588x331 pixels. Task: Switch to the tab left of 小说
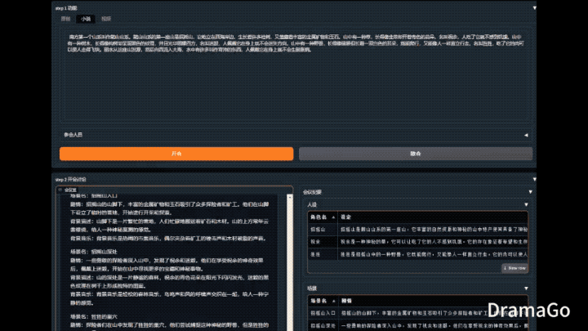click(65, 19)
